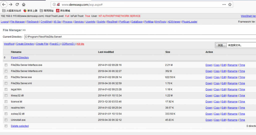Toggle the select-all checkbox beside Delete selected
The height and width of the screenshot is (135, 256).
point(6,126)
